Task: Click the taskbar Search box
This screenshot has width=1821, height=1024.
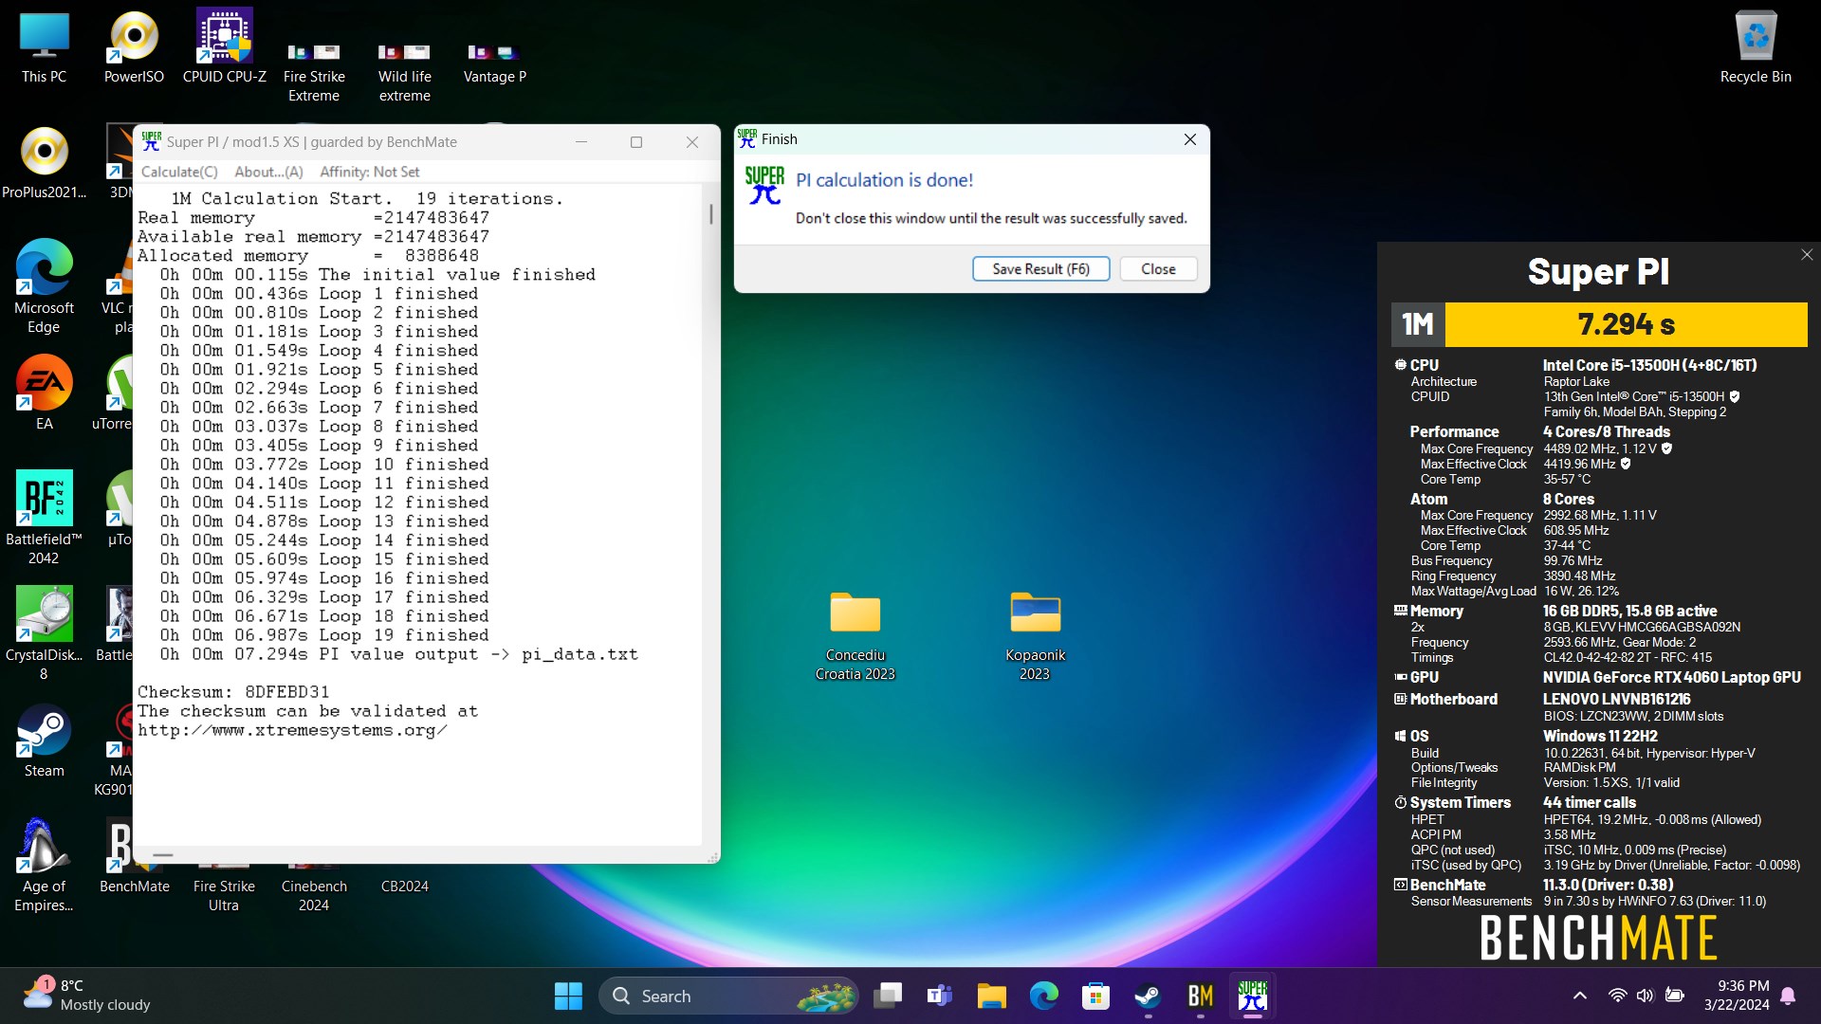Action: 728,996
